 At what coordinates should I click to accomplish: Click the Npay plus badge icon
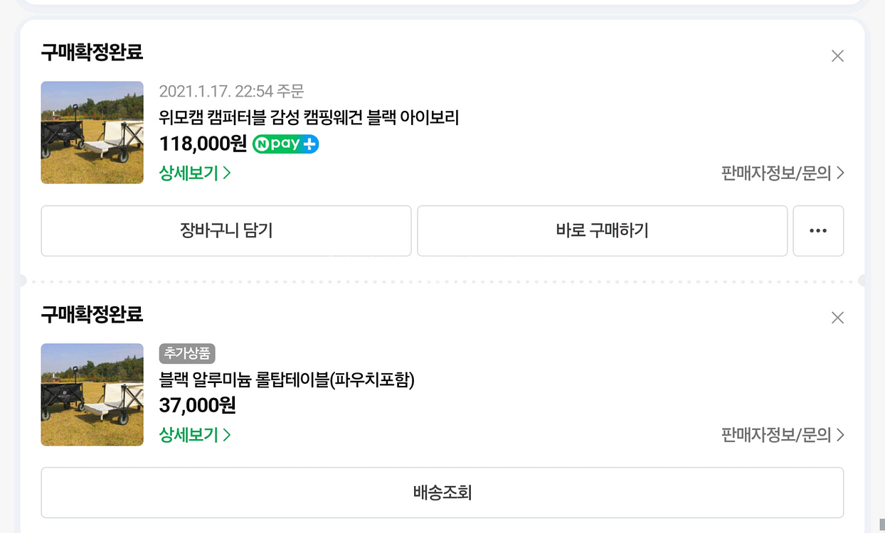[x=285, y=144]
